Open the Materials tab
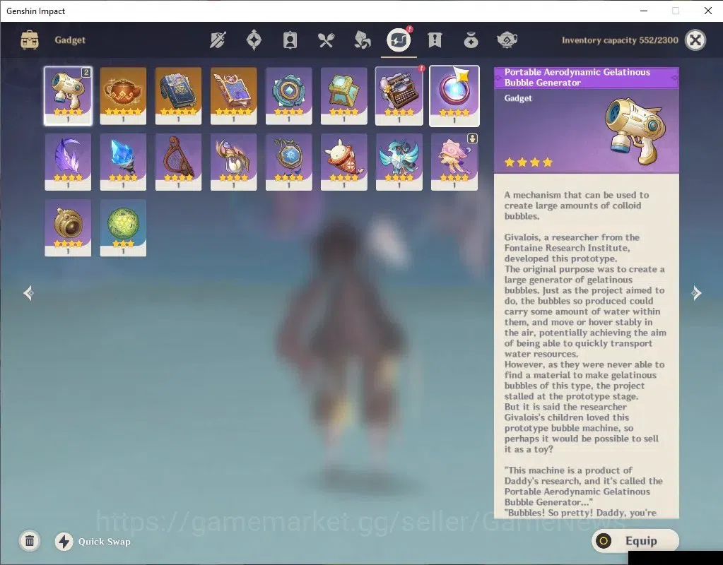 (362, 40)
